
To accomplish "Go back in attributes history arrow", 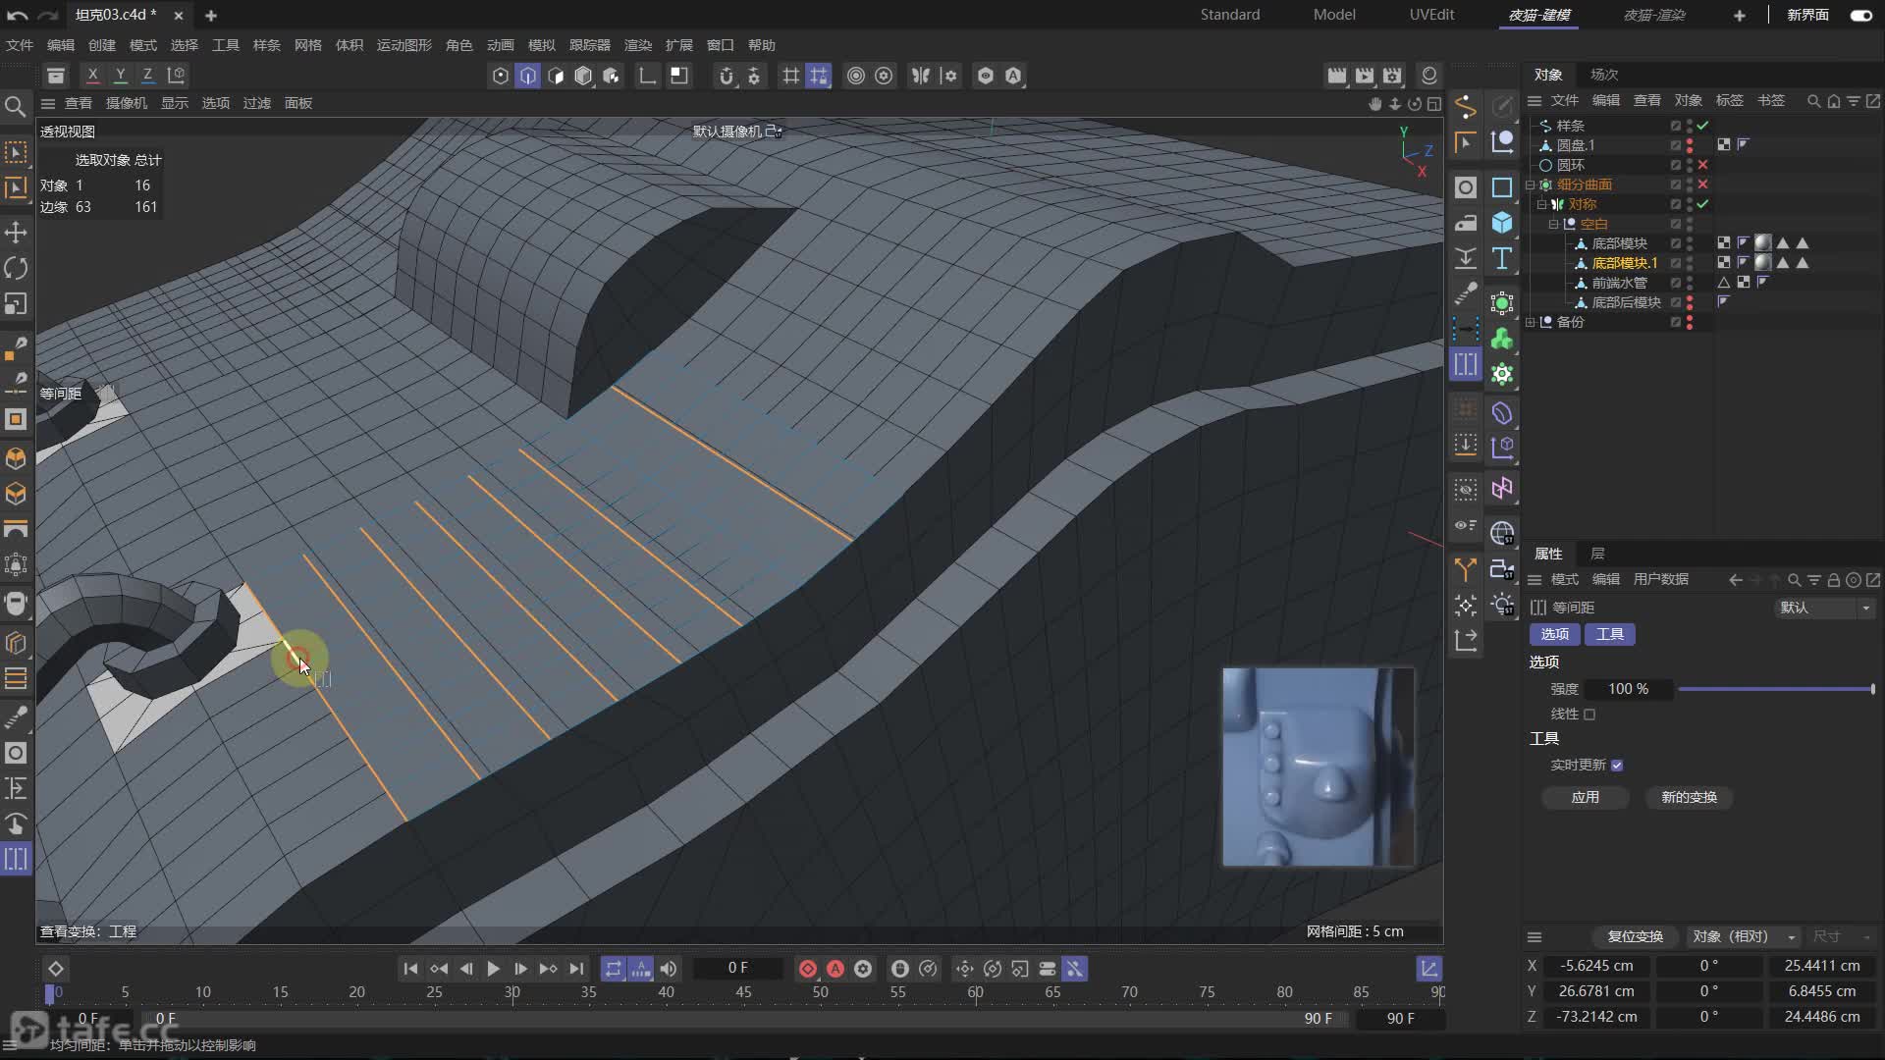I will [x=1736, y=580].
